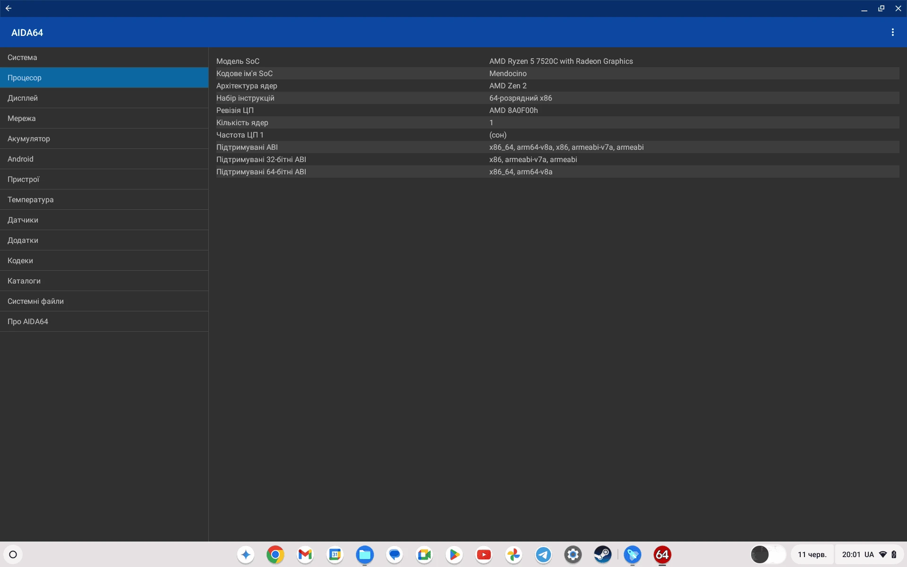Open the three-dot overflow menu
This screenshot has width=907, height=567.
point(892,32)
